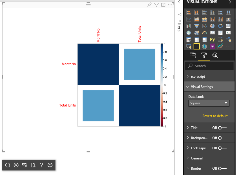The image size is (236, 175).
Task: Choose the pie chart visualization
Action: (x=212, y=26)
